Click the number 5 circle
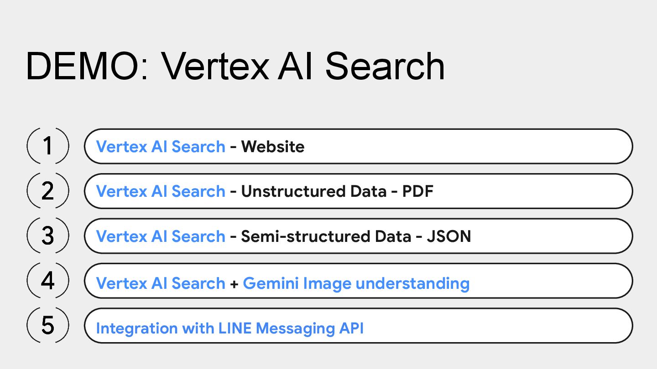 (x=48, y=326)
